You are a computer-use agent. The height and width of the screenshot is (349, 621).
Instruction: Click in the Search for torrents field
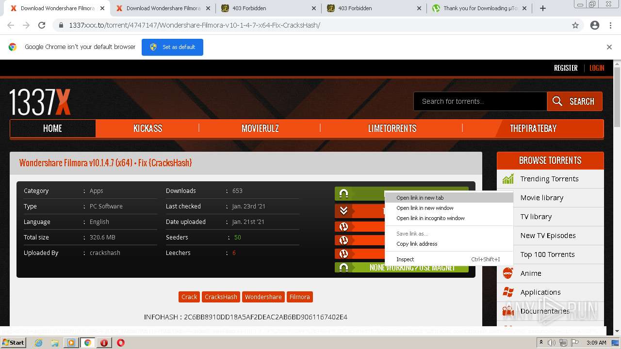[x=480, y=101]
